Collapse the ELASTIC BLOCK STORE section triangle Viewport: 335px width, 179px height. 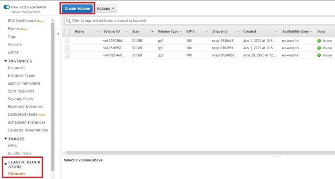(x=6, y=164)
